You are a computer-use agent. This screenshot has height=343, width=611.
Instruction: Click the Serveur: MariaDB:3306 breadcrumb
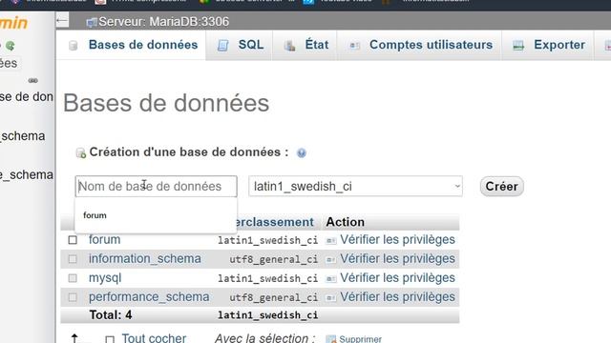click(x=163, y=21)
